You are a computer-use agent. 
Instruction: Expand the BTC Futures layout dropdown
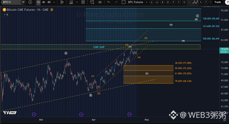point(146,2)
